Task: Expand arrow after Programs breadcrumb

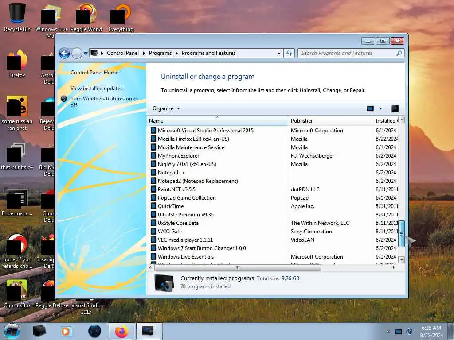Action: coord(176,54)
